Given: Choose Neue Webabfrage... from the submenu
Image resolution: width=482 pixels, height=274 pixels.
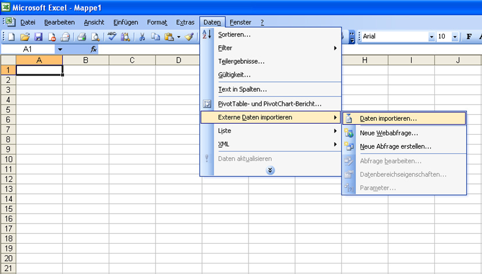Looking at the screenshot, I should (x=389, y=133).
